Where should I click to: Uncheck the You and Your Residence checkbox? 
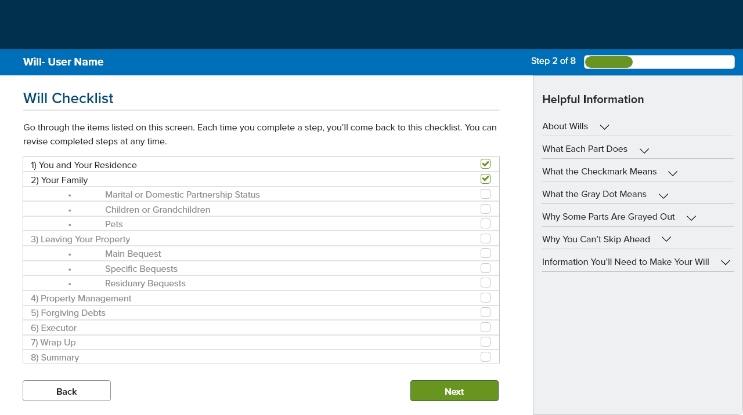point(485,164)
